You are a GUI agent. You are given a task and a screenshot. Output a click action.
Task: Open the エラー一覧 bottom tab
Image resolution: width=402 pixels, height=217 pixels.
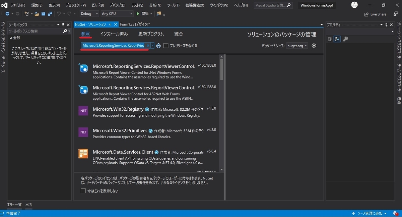click(14, 205)
